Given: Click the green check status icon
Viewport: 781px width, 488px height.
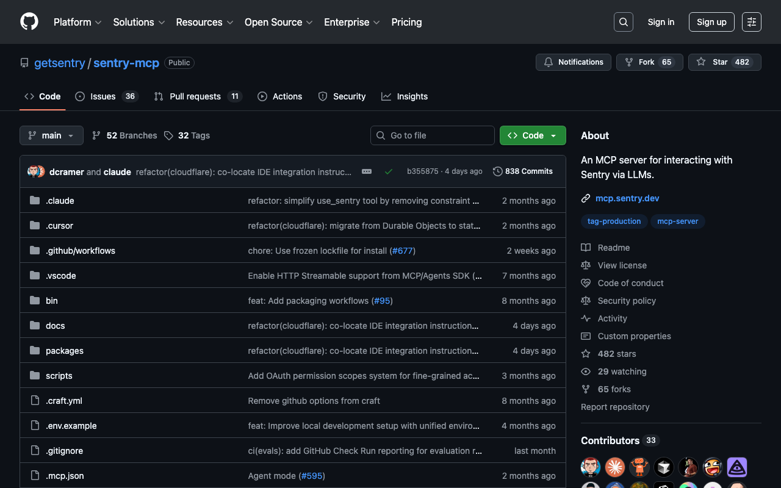Looking at the screenshot, I should coord(389,171).
